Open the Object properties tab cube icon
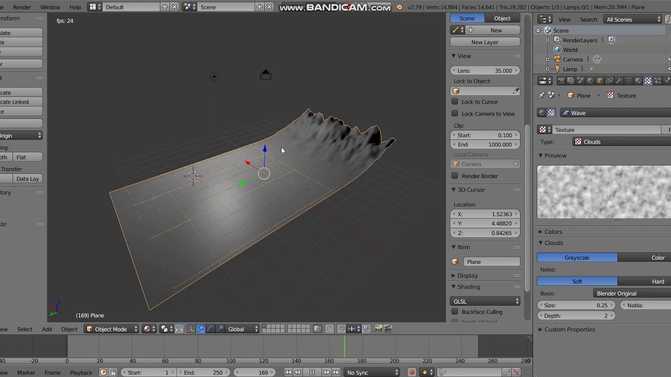 click(x=600, y=81)
